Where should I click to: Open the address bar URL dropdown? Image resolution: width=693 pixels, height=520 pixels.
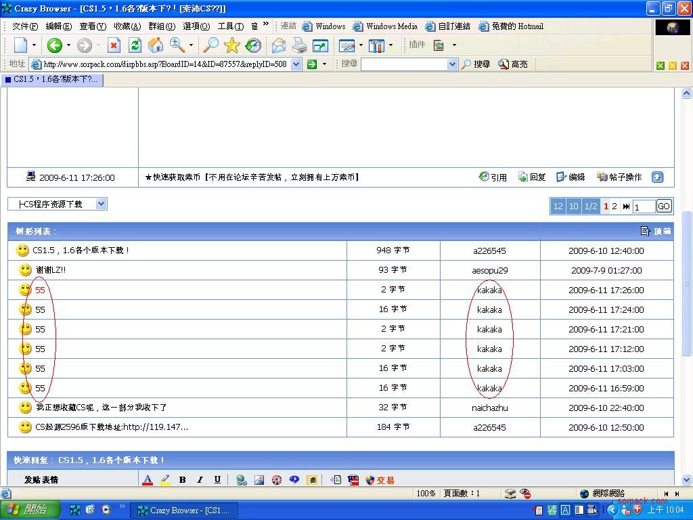click(x=296, y=64)
